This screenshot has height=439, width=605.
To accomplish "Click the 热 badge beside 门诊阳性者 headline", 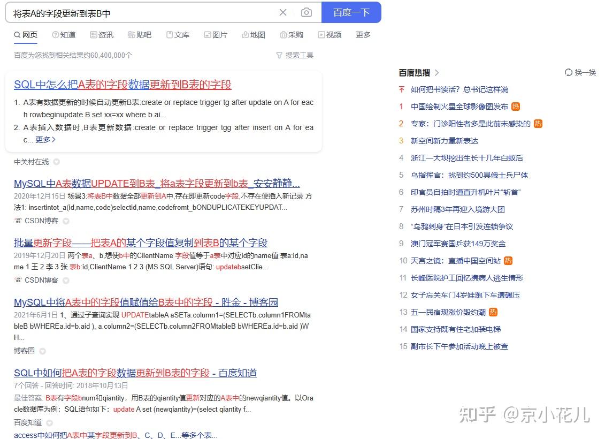I will click(x=538, y=124).
